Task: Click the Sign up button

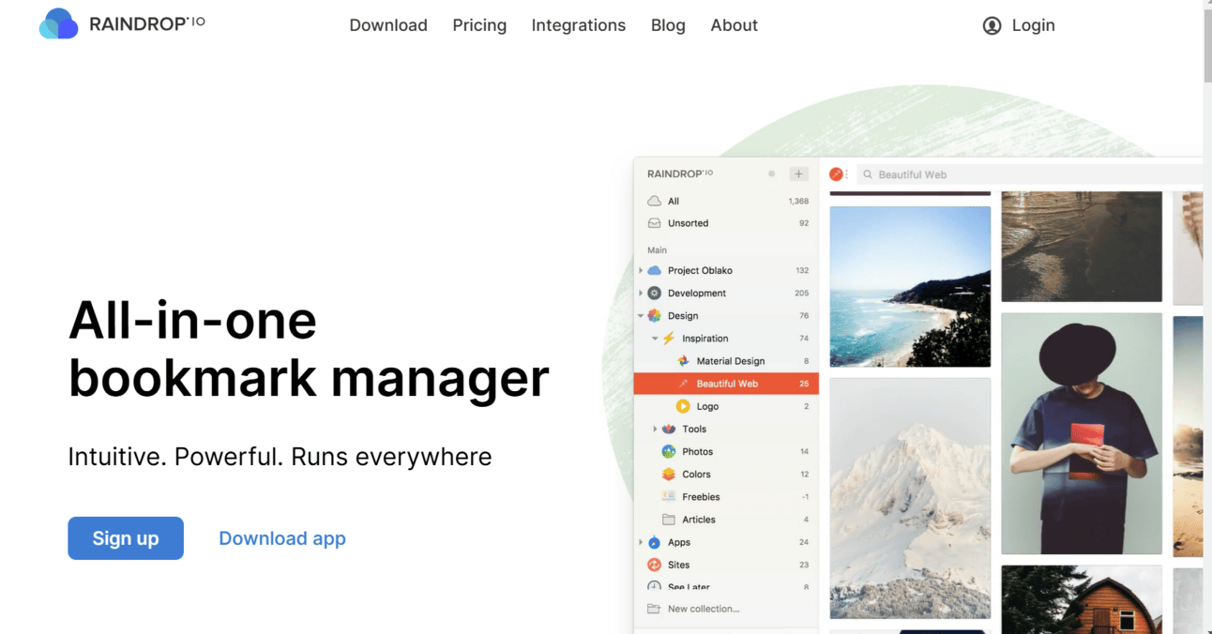Action: click(x=126, y=538)
